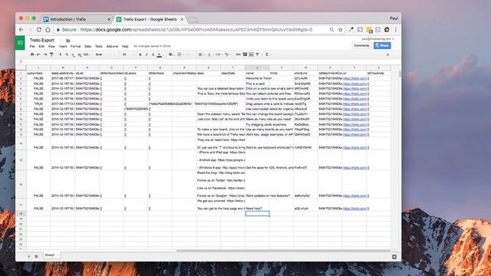This screenshot has height=276, width=491.
Task: Star the Trello Export document
Action: click(61, 41)
